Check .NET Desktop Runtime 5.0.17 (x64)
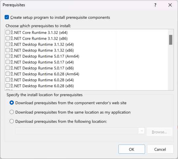The height and width of the screenshot is (159, 178). point(8,62)
